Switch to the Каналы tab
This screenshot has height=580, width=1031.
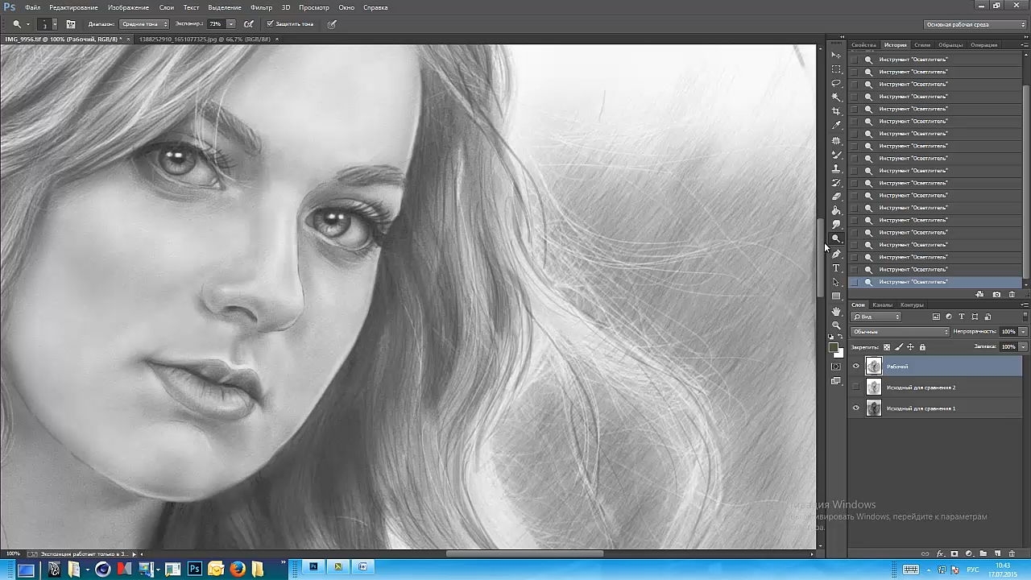click(883, 305)
